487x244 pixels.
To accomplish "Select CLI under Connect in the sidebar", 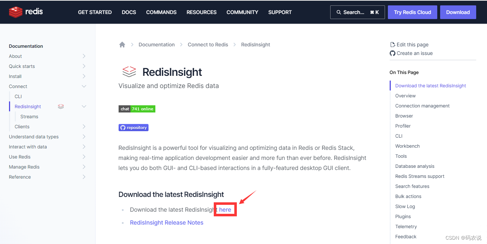I will pos(18,96).
